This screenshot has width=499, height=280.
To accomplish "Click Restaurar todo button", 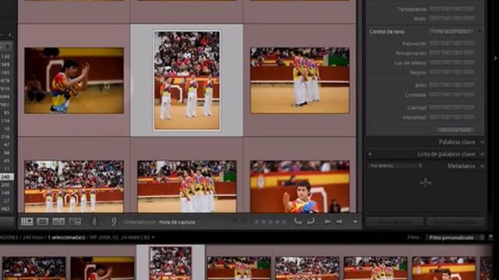I will click(x=455, y=130).
